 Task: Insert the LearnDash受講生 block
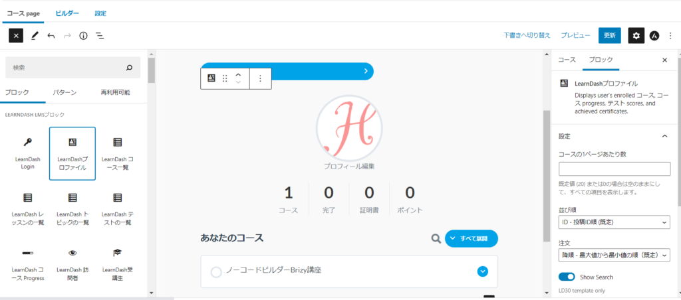point(117,264)
